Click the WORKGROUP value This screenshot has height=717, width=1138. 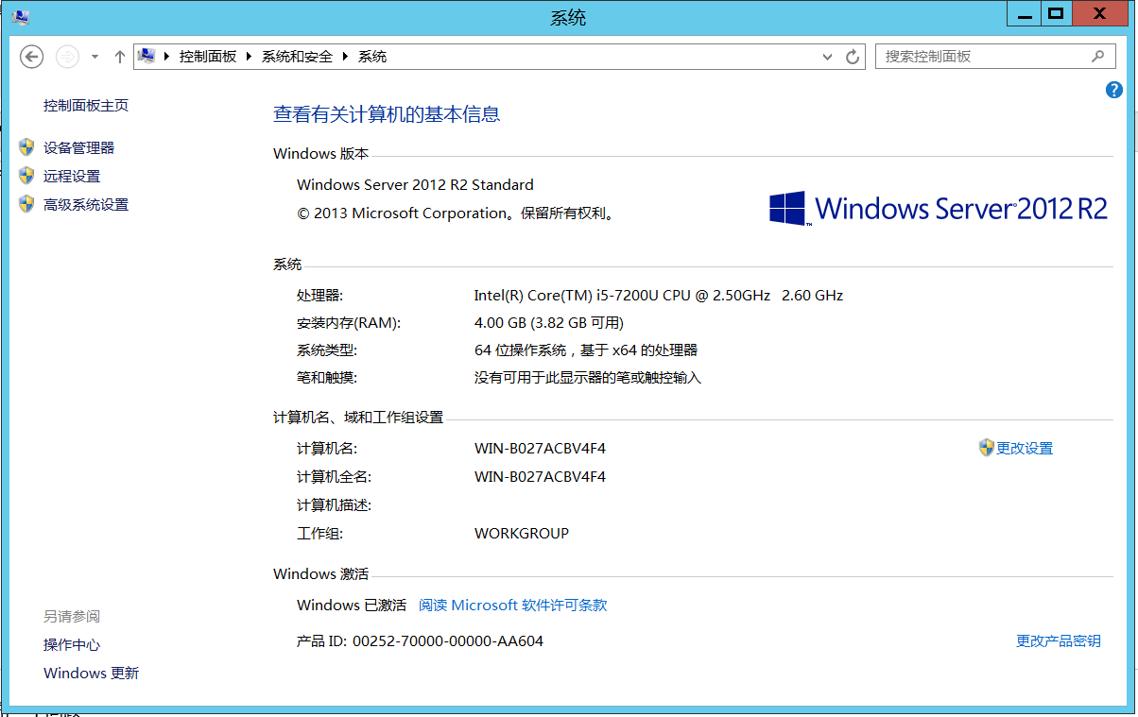click(522, 534)
